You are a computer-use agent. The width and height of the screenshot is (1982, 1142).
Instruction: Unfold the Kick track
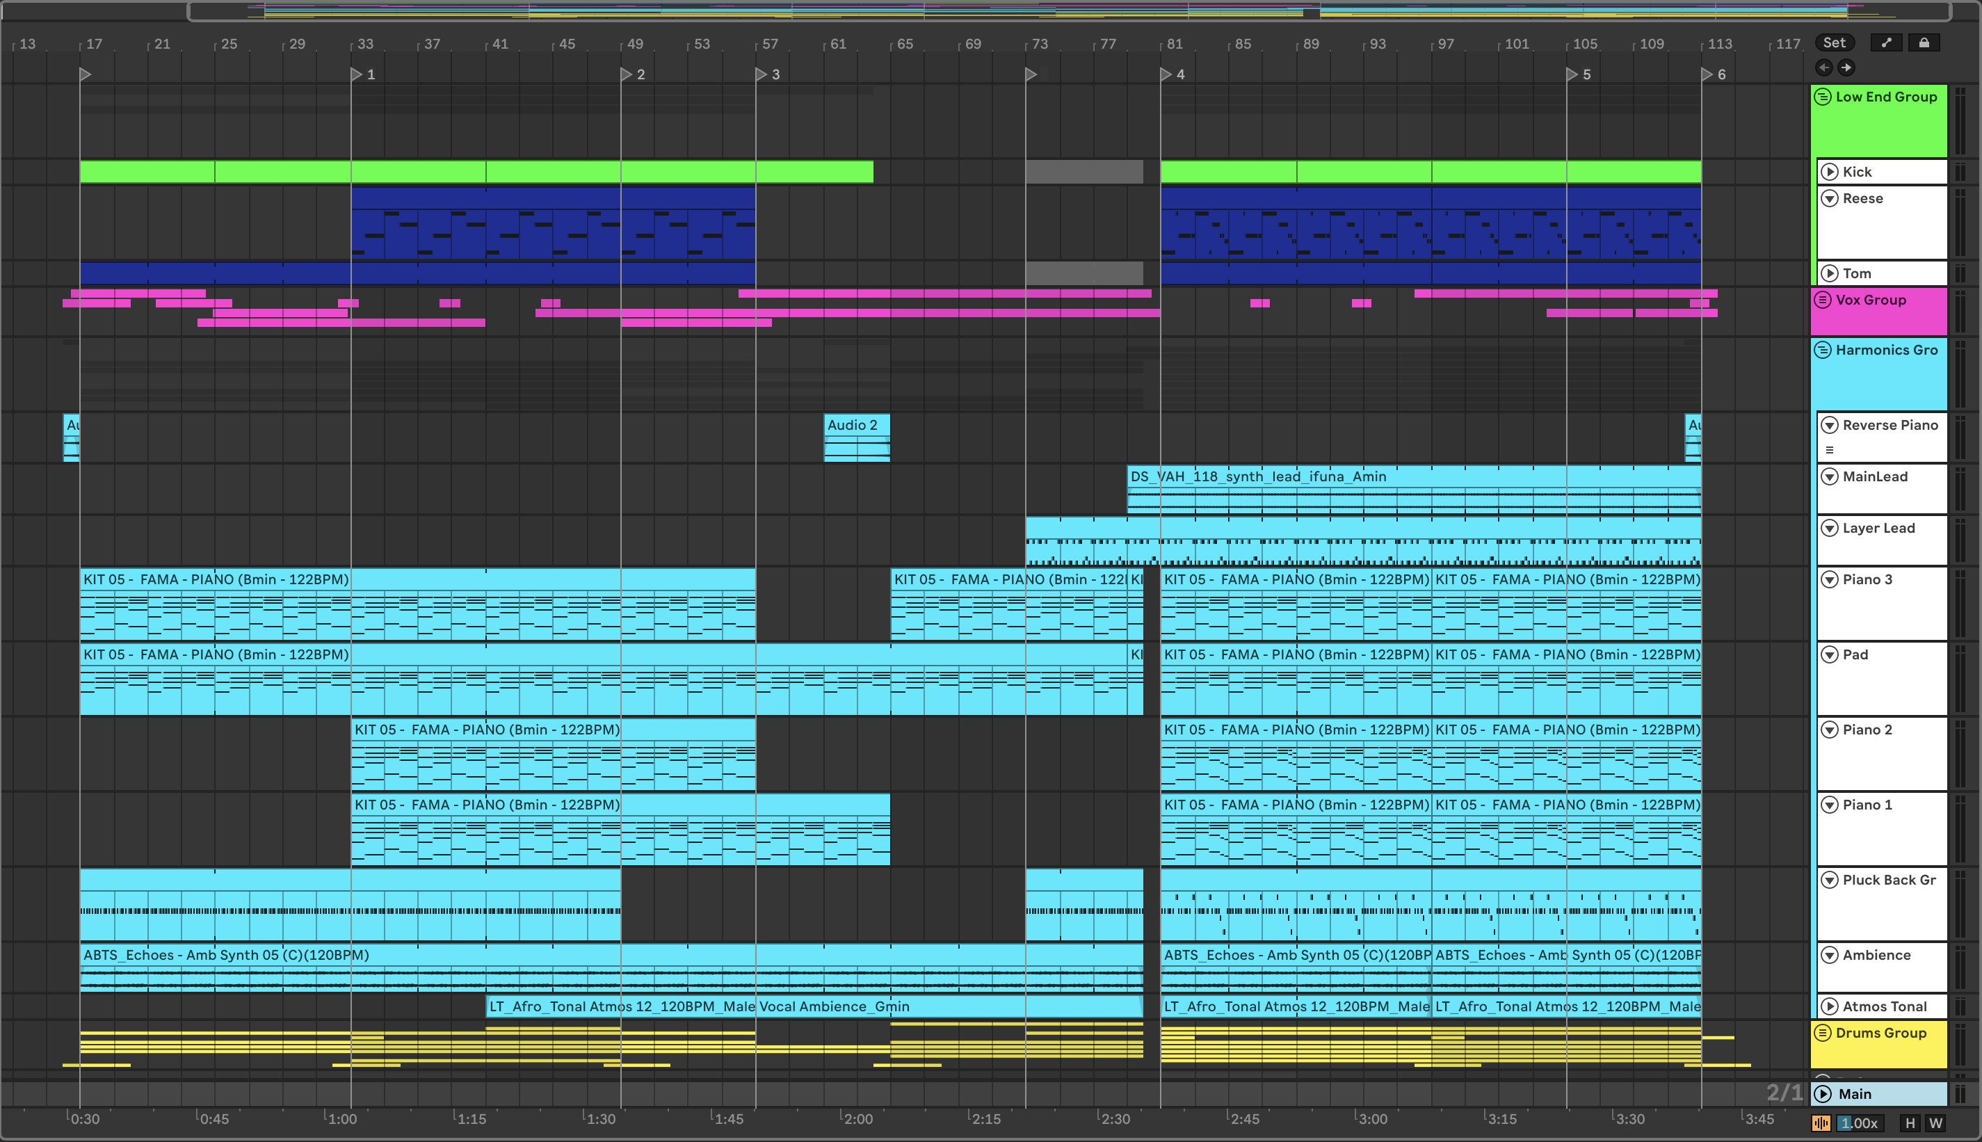coord(1829,172)
